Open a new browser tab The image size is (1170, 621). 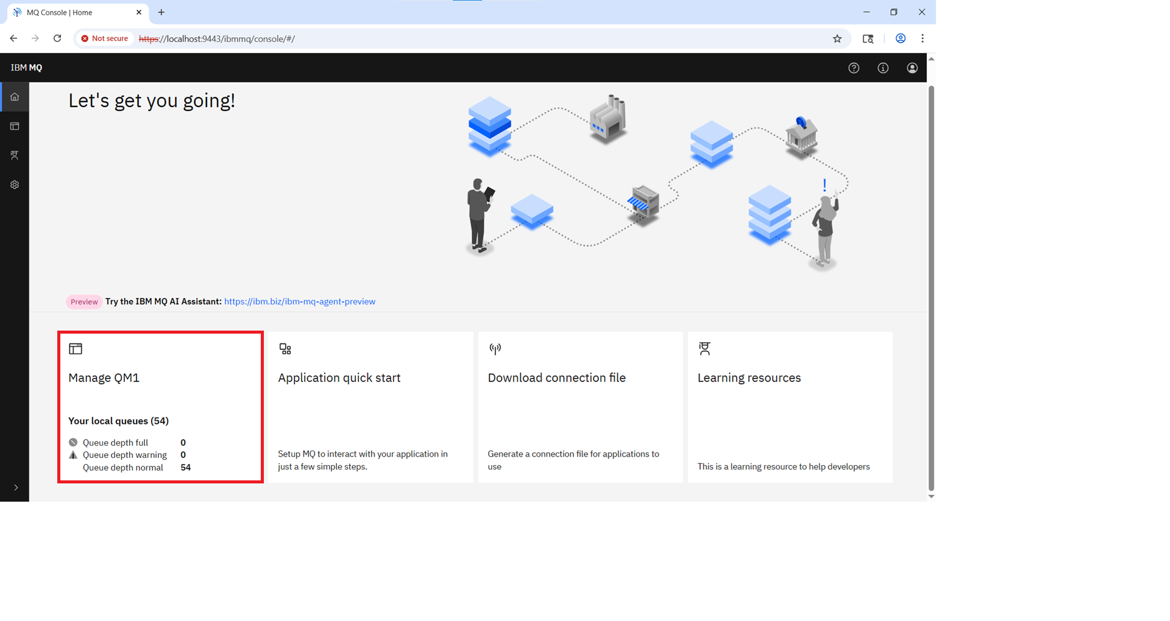pyautogui.click(x=161, y=12)
